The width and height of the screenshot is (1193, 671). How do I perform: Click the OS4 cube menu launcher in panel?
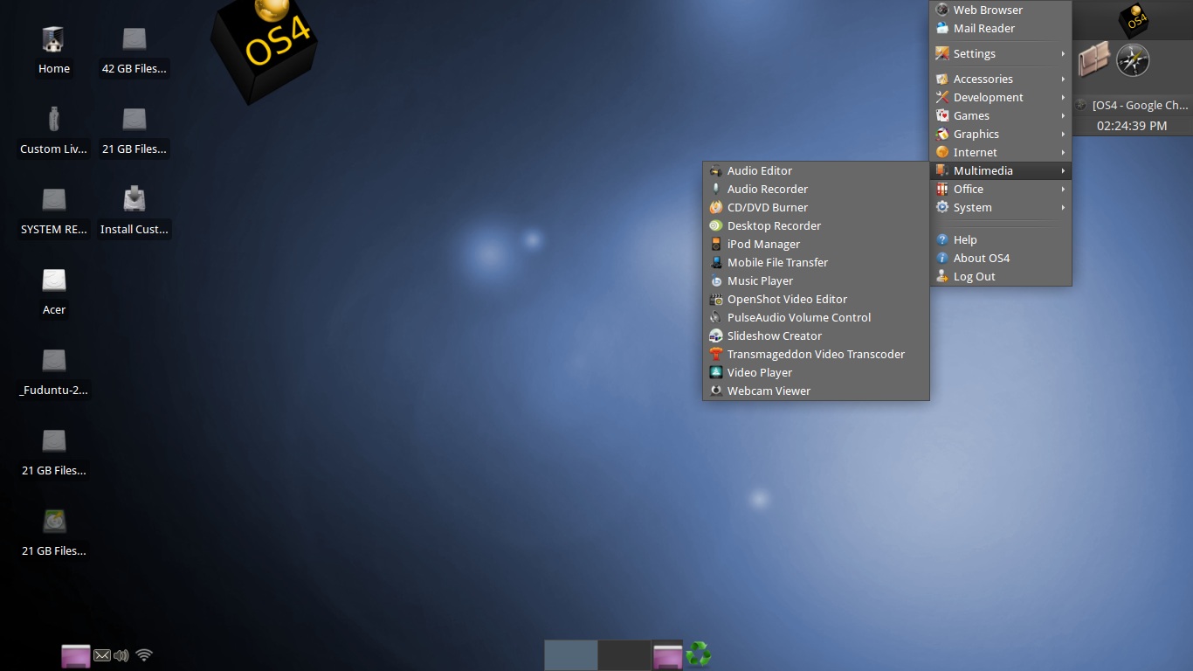point(1134,21)
